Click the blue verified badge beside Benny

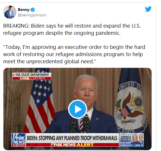[x=33, y=10]
